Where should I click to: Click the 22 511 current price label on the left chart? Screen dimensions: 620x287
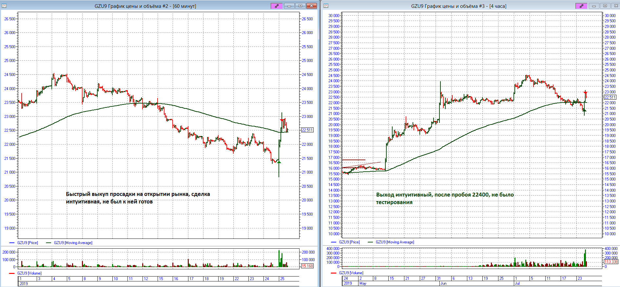coord(307,130)
